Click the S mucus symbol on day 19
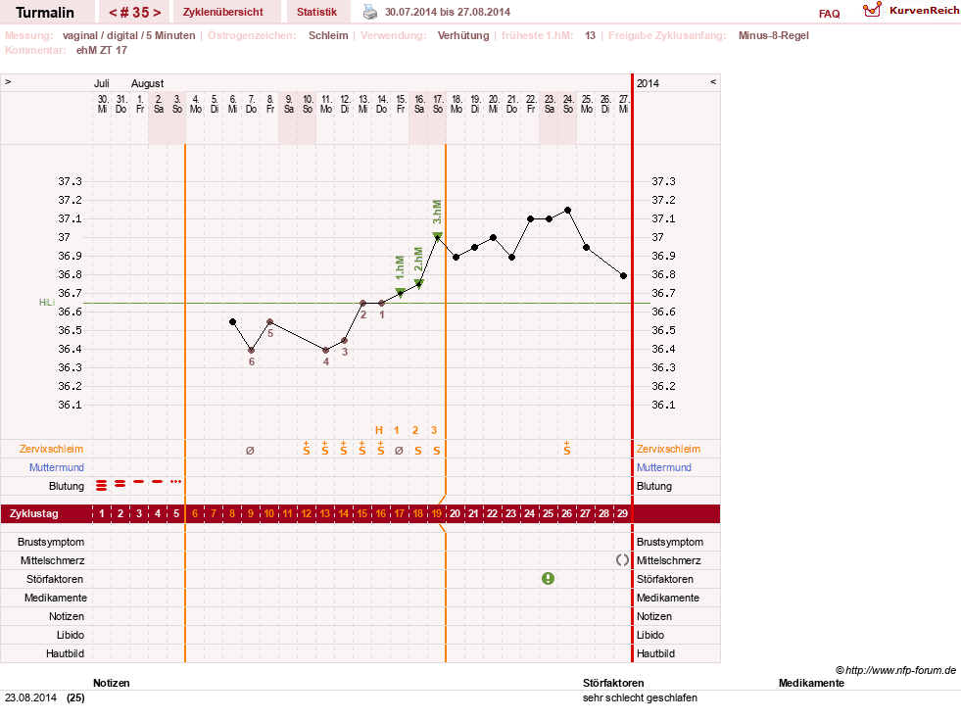The image size is (961, 721). (436, 451)
